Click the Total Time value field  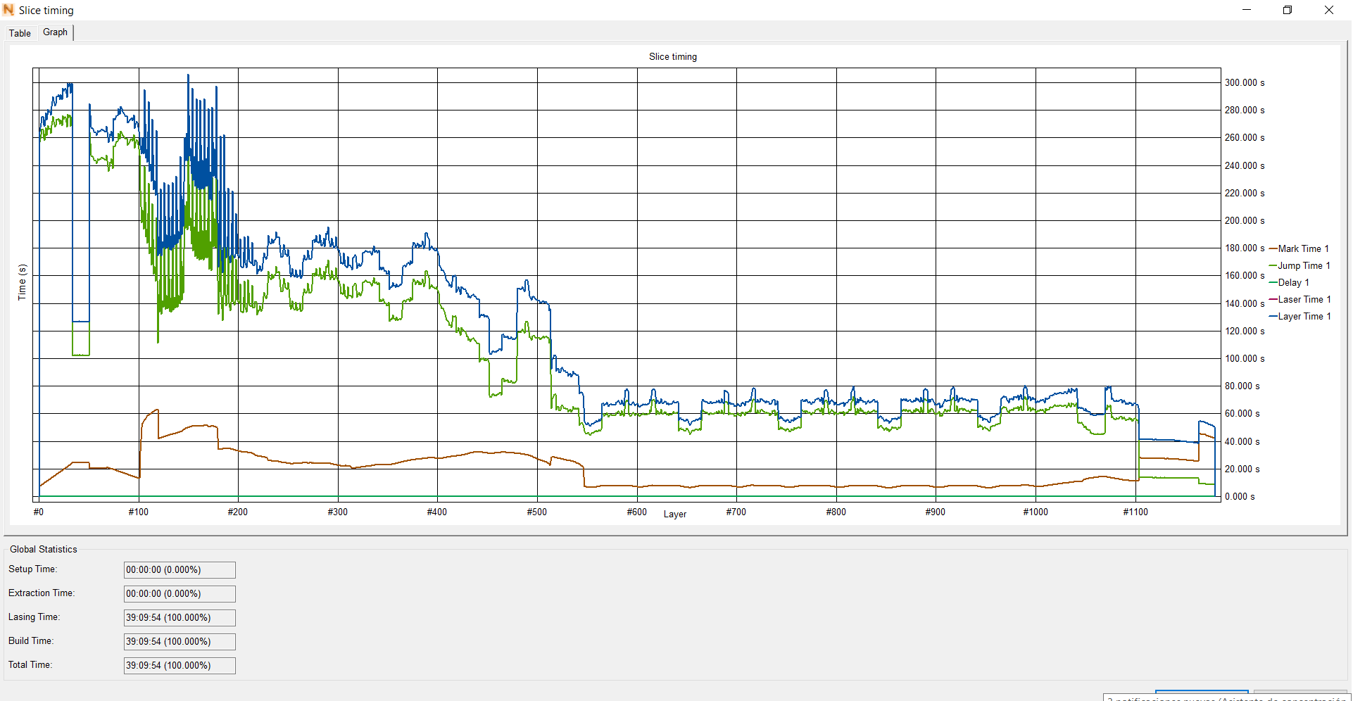click(180, 666)
